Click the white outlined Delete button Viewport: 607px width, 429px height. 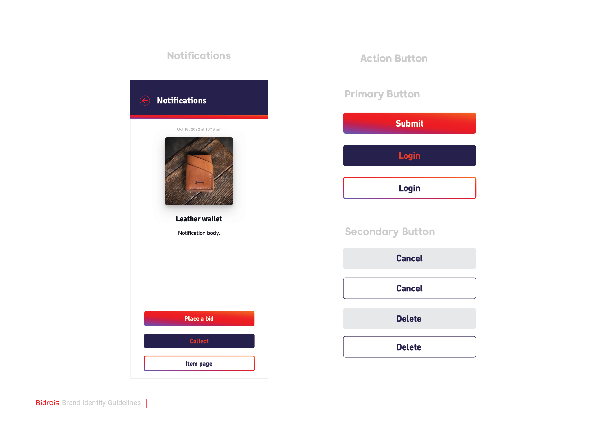click(x=410, y=347)
